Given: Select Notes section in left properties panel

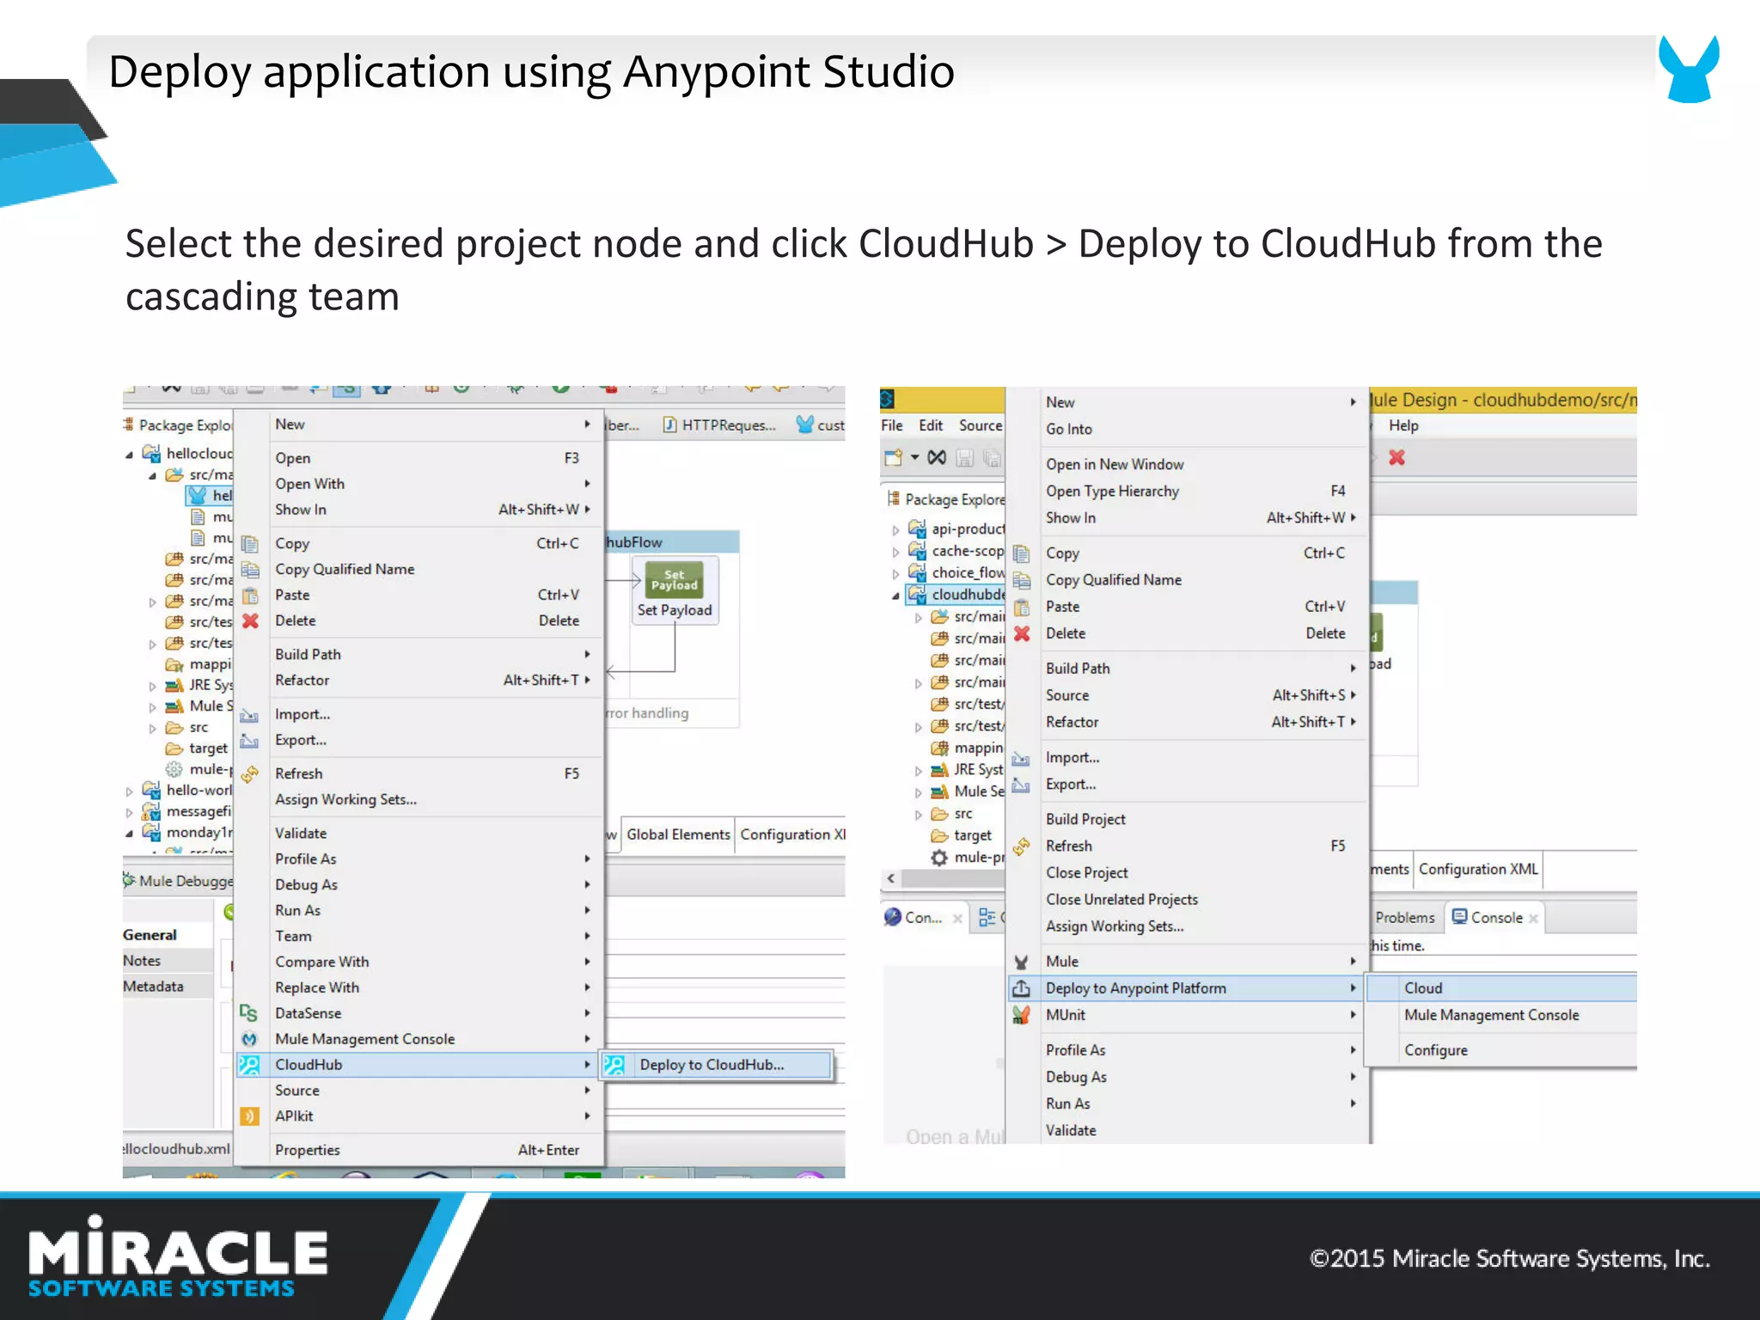Looking at the screenshot, I should [x=168, y=961].
